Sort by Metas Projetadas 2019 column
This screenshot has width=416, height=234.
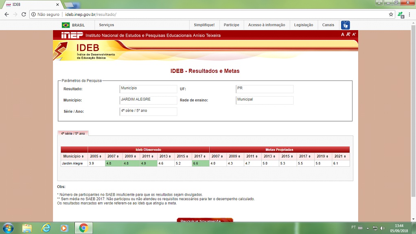point(323,156)
